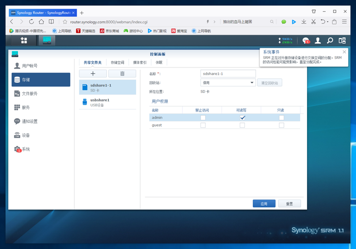Image resolution: width=356 pixels, height=249 pixels.
Task: Enable no-access checkbox for guest
Action: [x=203, y=125]
